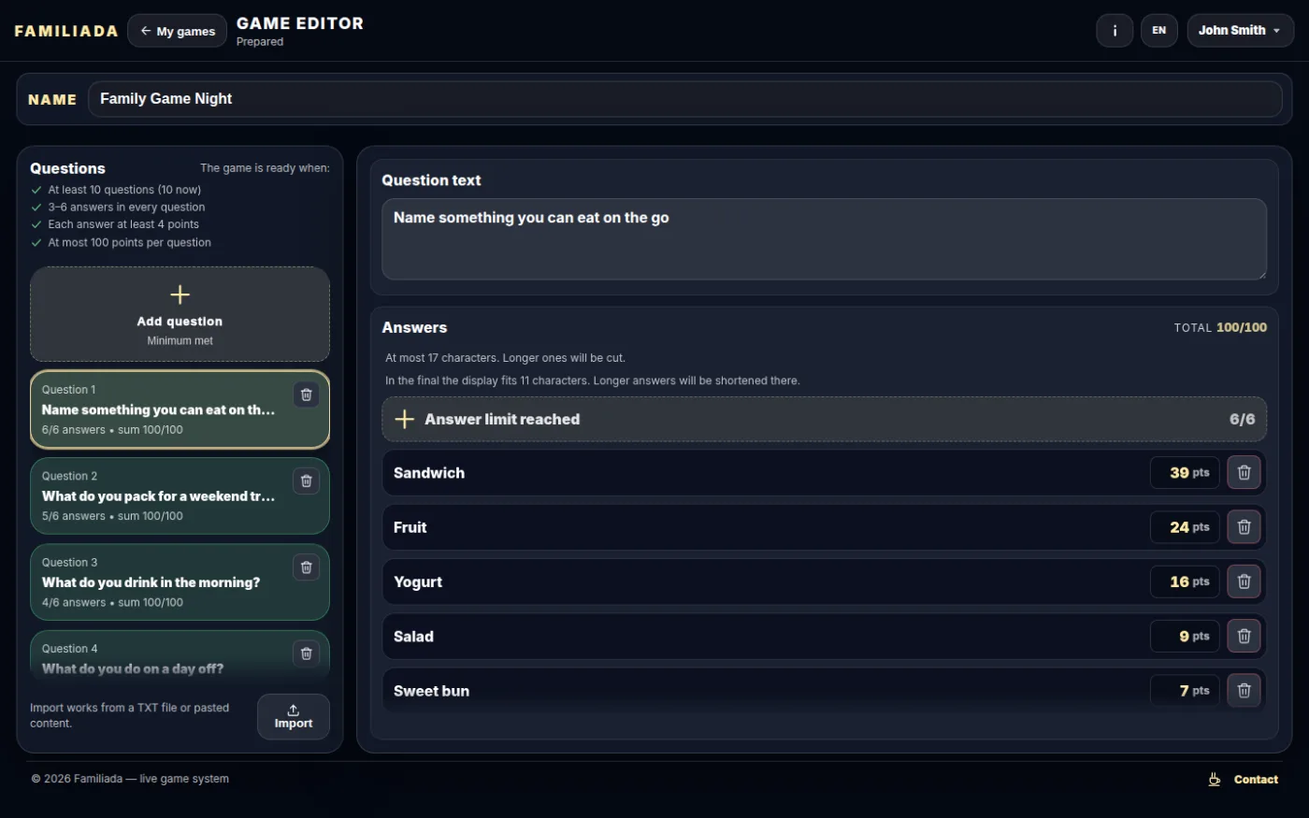Image resolution: width=1309 pixels, height=818 pixels.
Task: Select Question 2 about weekend trip packing
Action: pyautogui.click(x=180, y=496)
